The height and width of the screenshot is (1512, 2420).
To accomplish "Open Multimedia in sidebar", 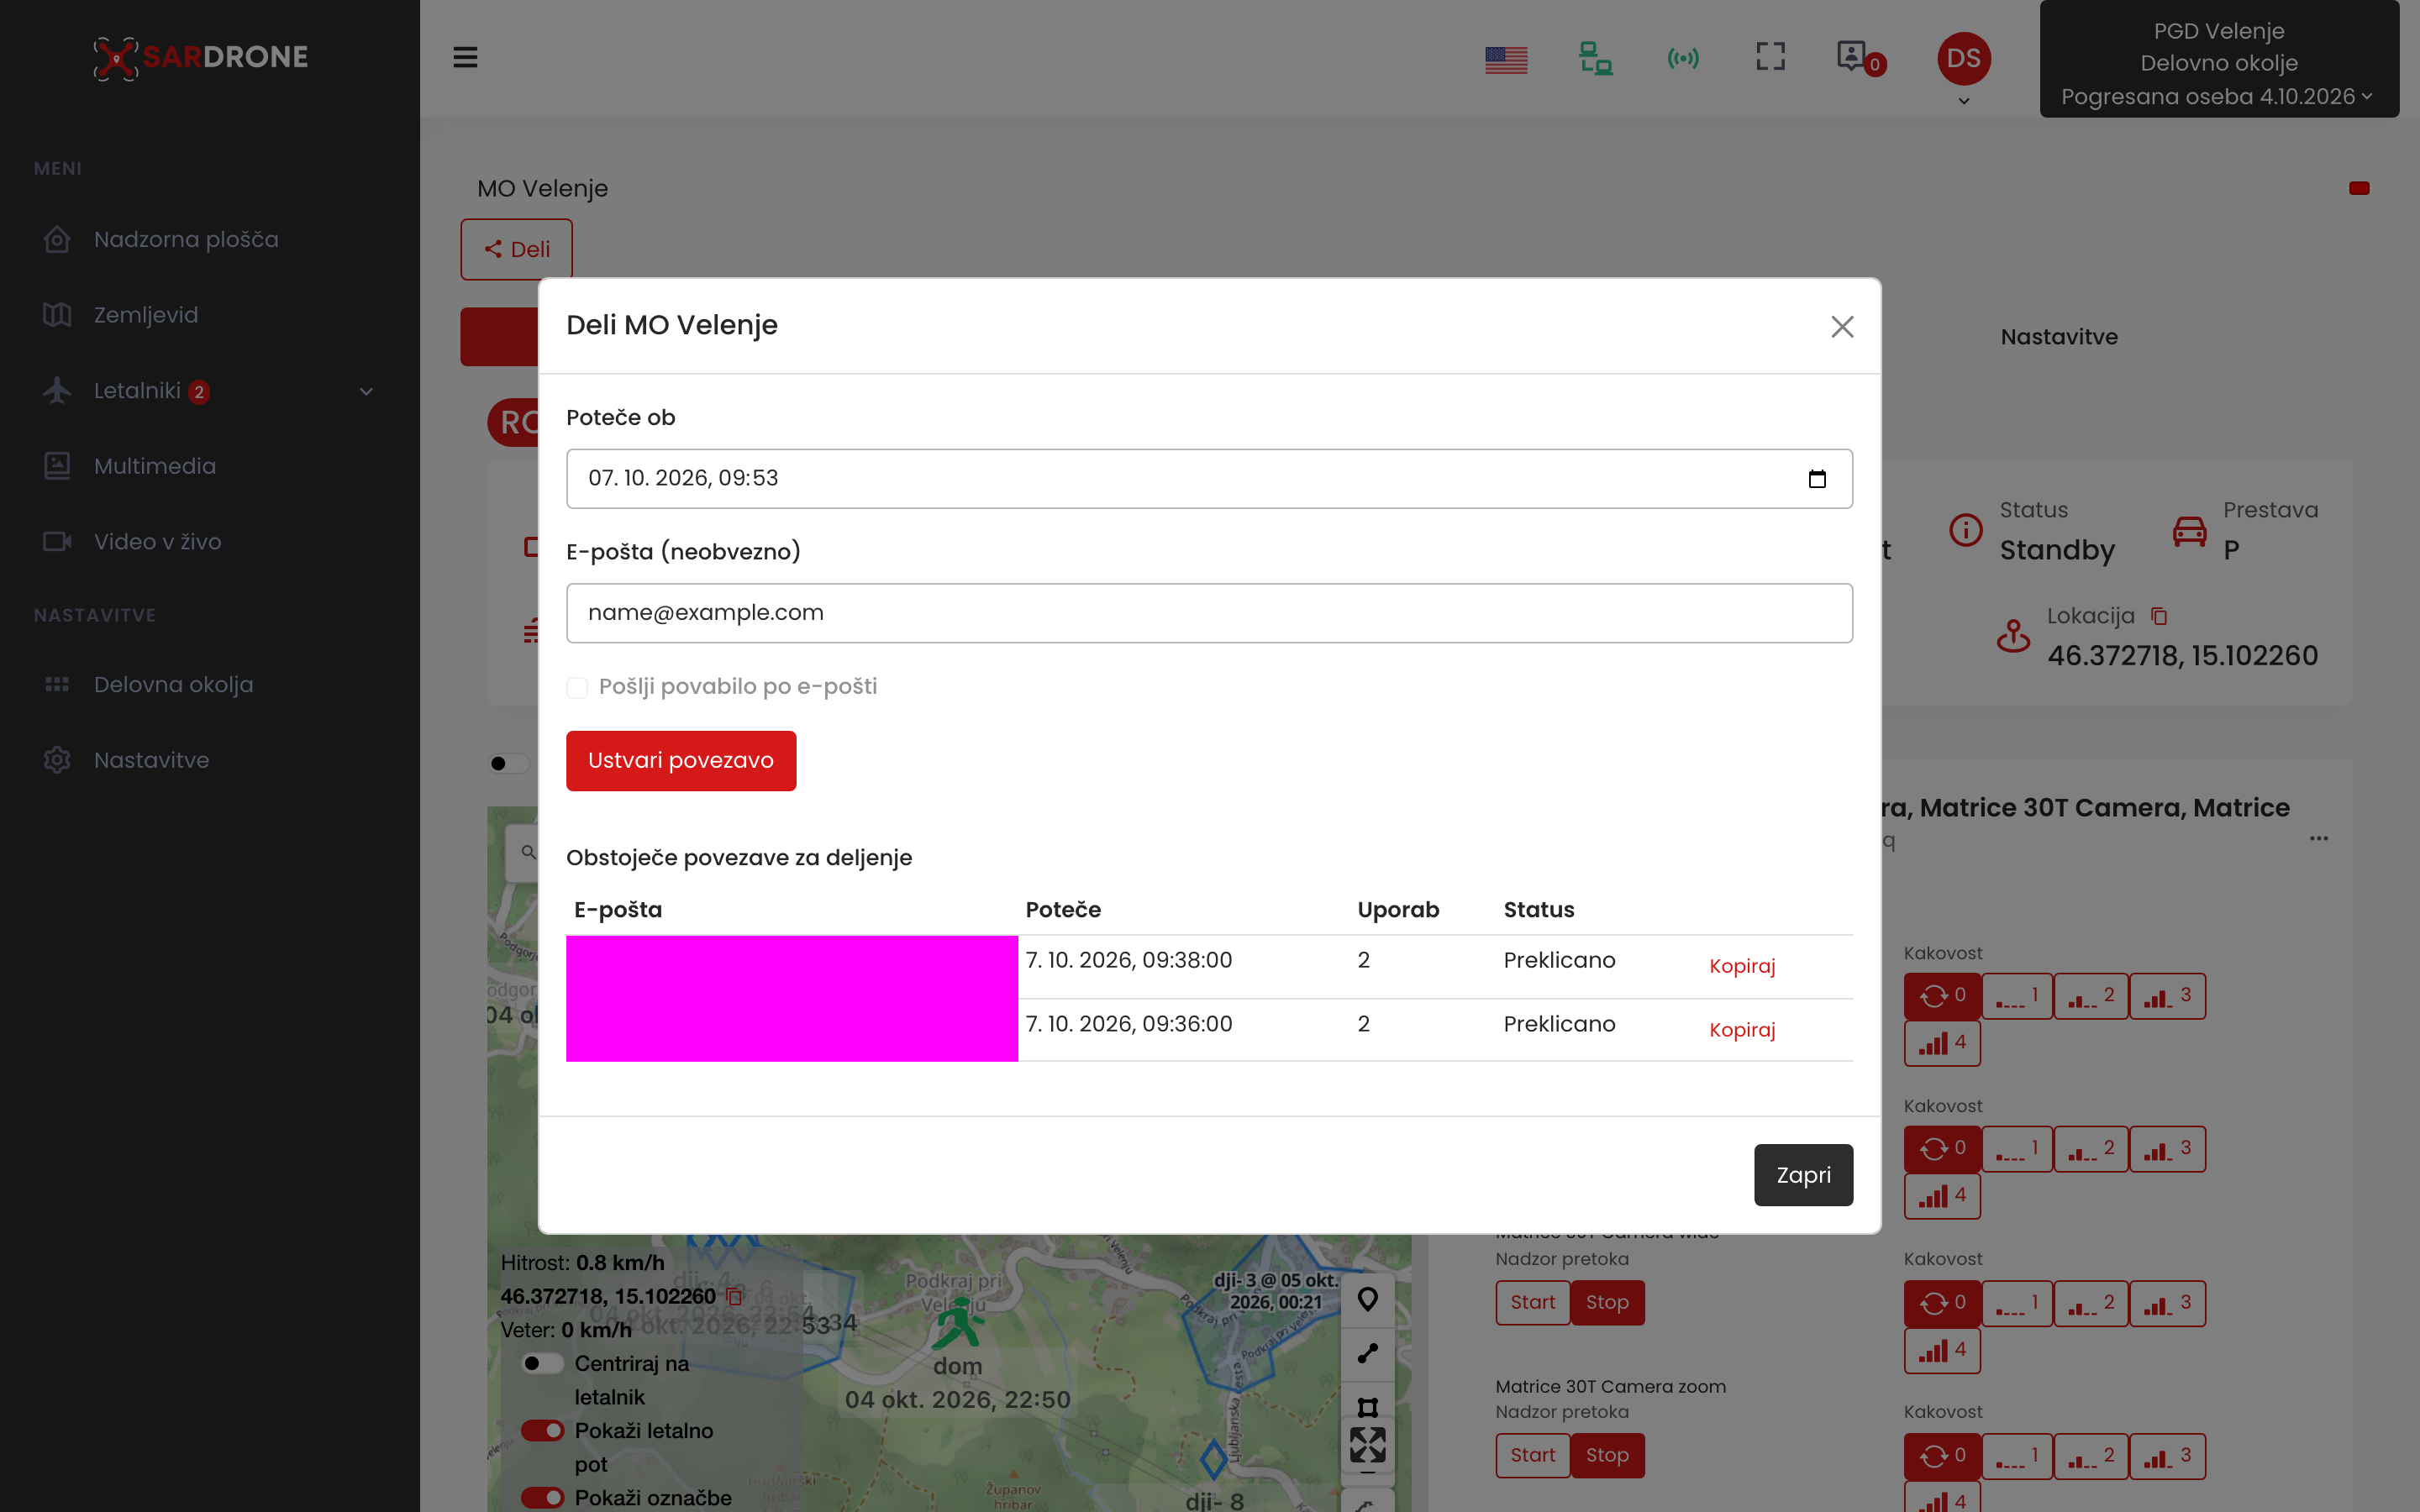I will tap(155, 466).
